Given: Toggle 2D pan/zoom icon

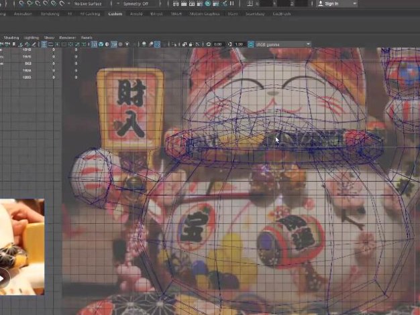Looking at the screenshot, I should point(28,44).
